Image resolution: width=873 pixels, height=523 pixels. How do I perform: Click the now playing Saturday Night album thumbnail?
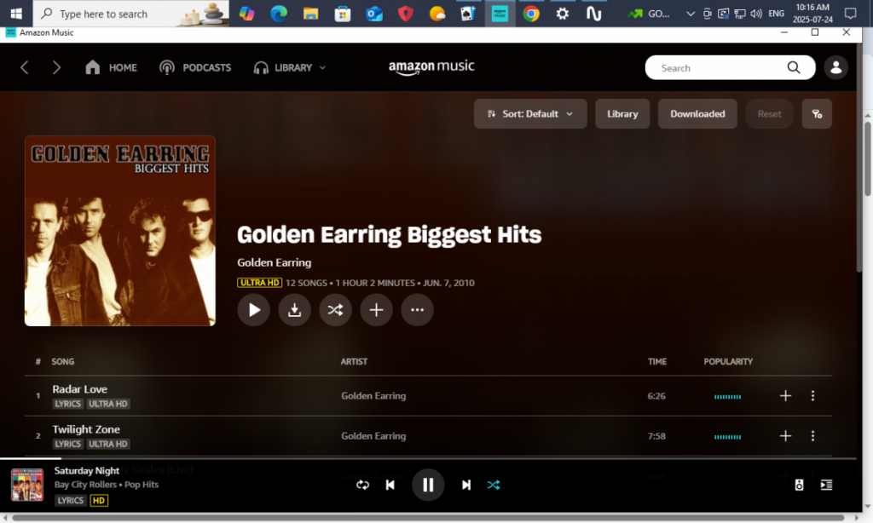tap(27, 486)
